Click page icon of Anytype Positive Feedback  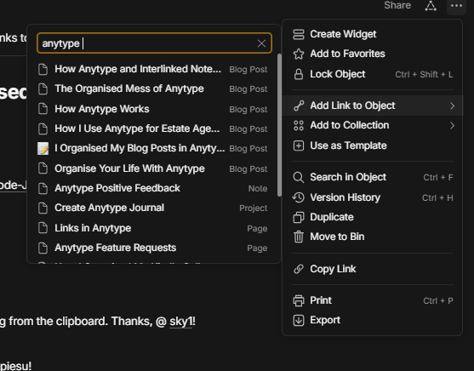43,188
